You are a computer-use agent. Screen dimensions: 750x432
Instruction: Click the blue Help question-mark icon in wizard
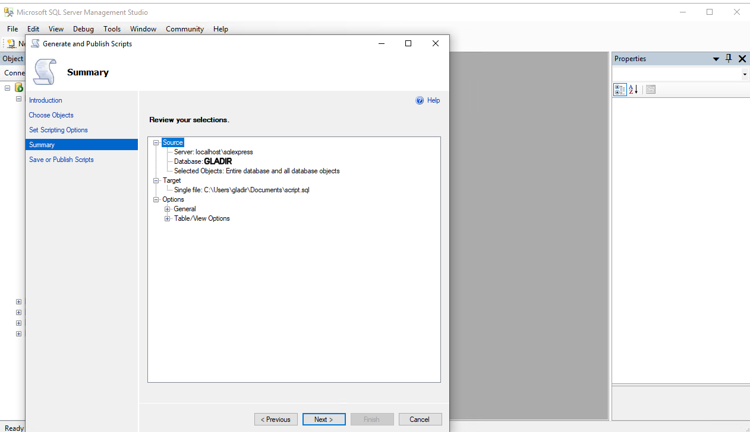[x=420, y=100]
